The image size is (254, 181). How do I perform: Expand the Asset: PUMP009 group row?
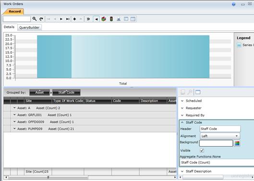coord(14,129)
